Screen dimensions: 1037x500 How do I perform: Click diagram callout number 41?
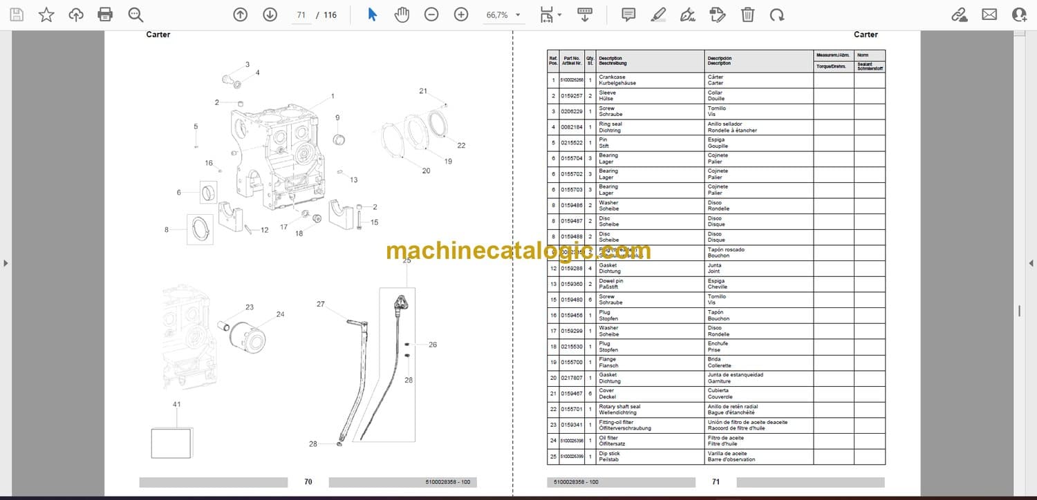point(177,404)
